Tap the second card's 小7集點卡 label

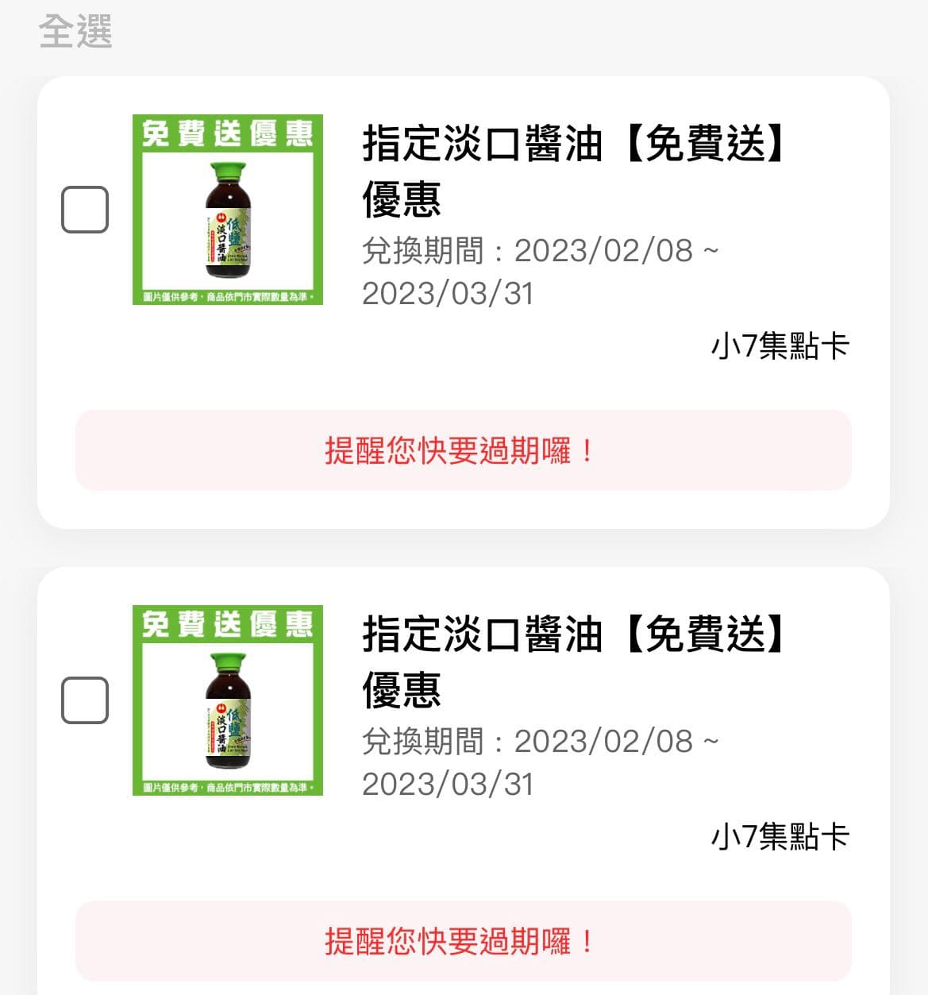coord(780,837)
